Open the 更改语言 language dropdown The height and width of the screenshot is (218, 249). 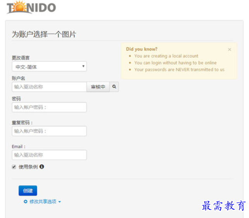coord(49,66)
